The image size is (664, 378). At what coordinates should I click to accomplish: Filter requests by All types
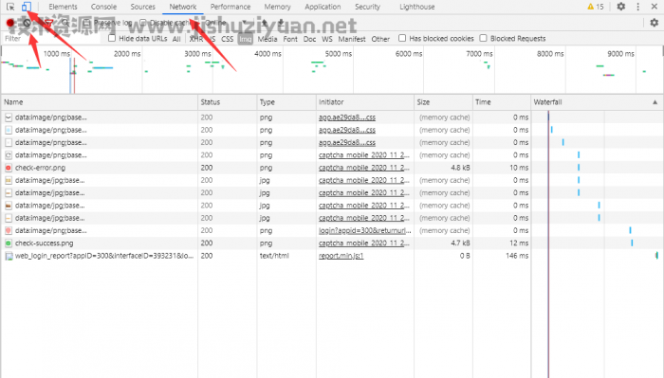(176, 39)
